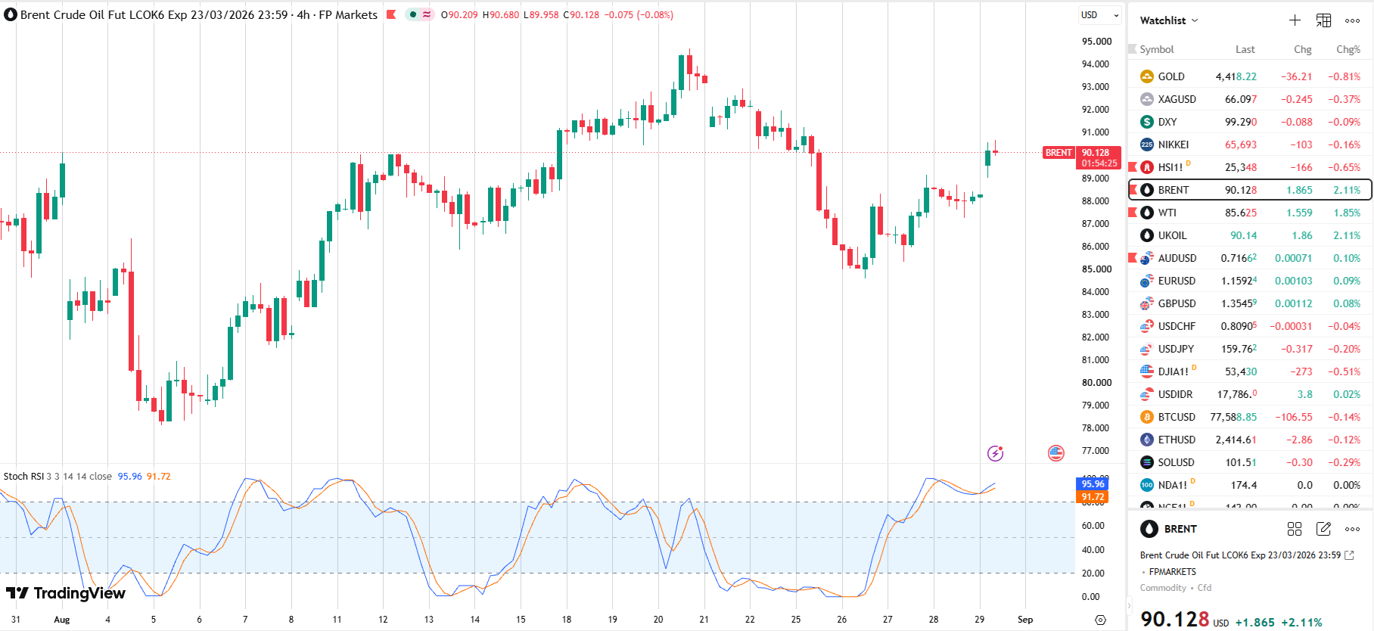Image resolution: width=1374 pixels, height=631 pixels.
Task: Open the USD currency dropdown on price scale
Action: pos(1100,15)
